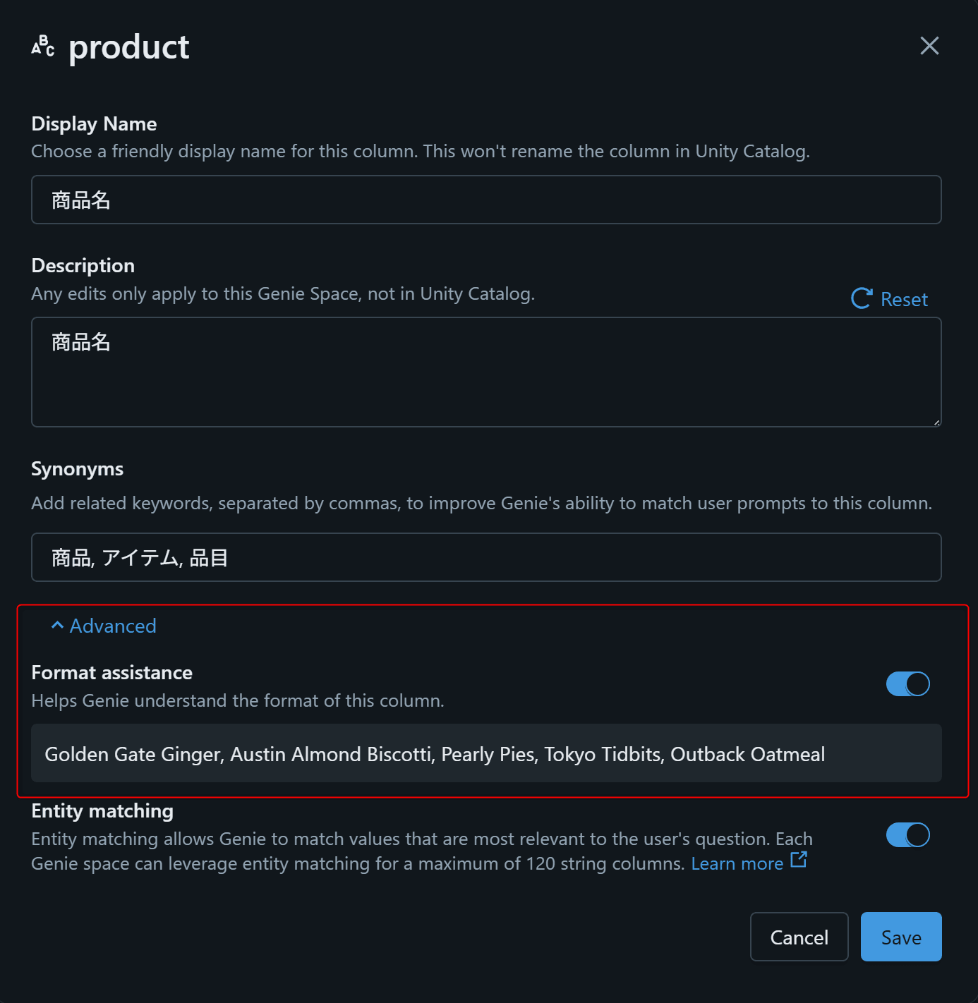The width and height of the screenshot is (978, 1003).
Task: Click the chevron icon beside Advanced
Action: coord(57,626)
